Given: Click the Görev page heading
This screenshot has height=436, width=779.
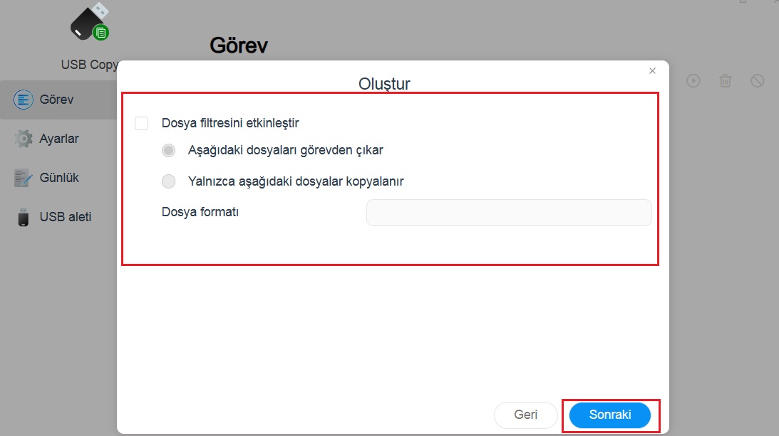Looking at the screenshot, I should tap(238, 46).
